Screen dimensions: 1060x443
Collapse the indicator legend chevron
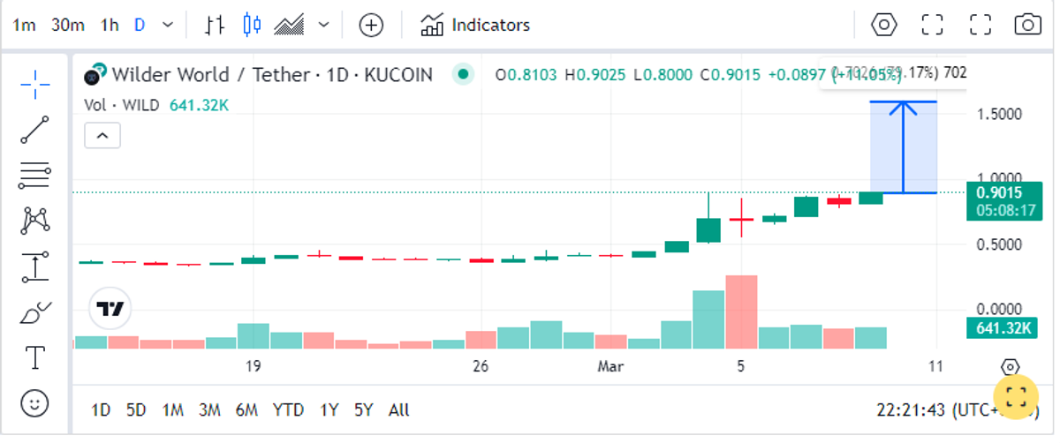point(102,136)
